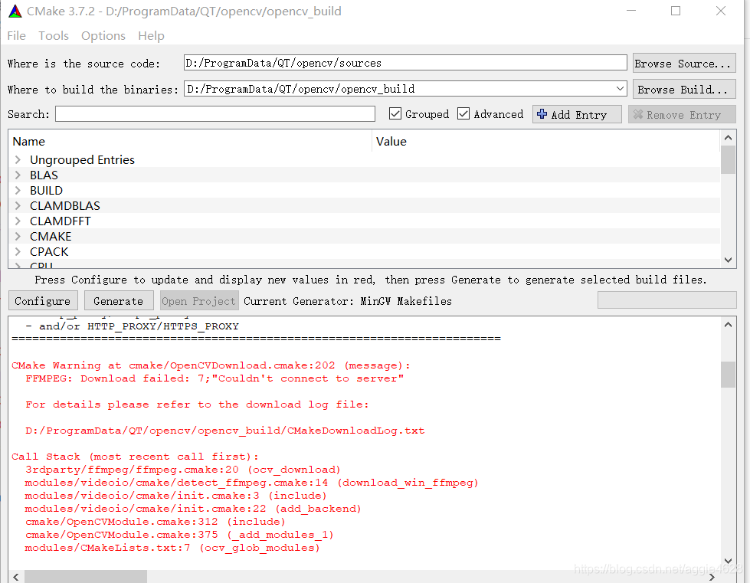Click the Search input field
The height and width of the screenshot is (583, 750).
coord(215,114)
